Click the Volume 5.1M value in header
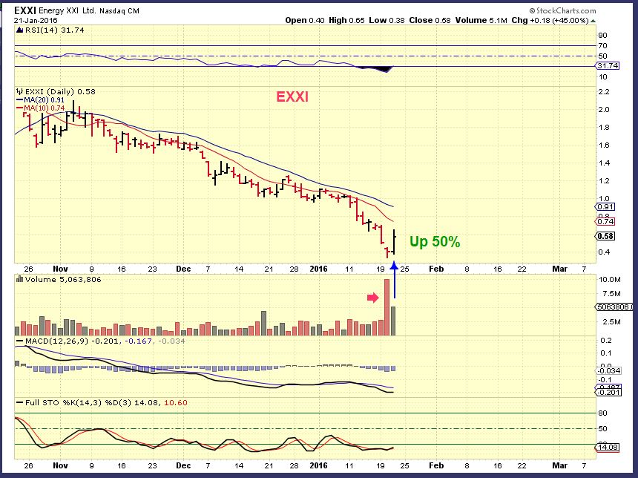 [x=481, y=20]
